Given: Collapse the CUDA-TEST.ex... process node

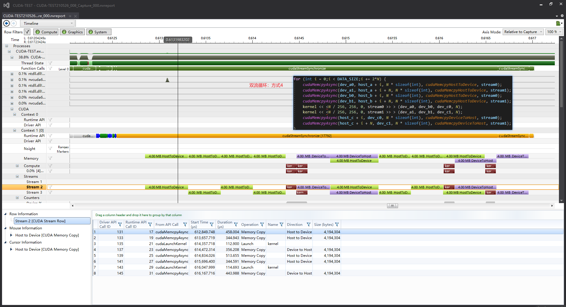Looking at the screenshot, I should pyautogui.click(x=9, y=51).
